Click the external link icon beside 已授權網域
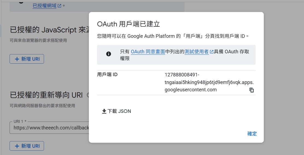The height and width of the screenshot is (155, 304). pos(59,5)
